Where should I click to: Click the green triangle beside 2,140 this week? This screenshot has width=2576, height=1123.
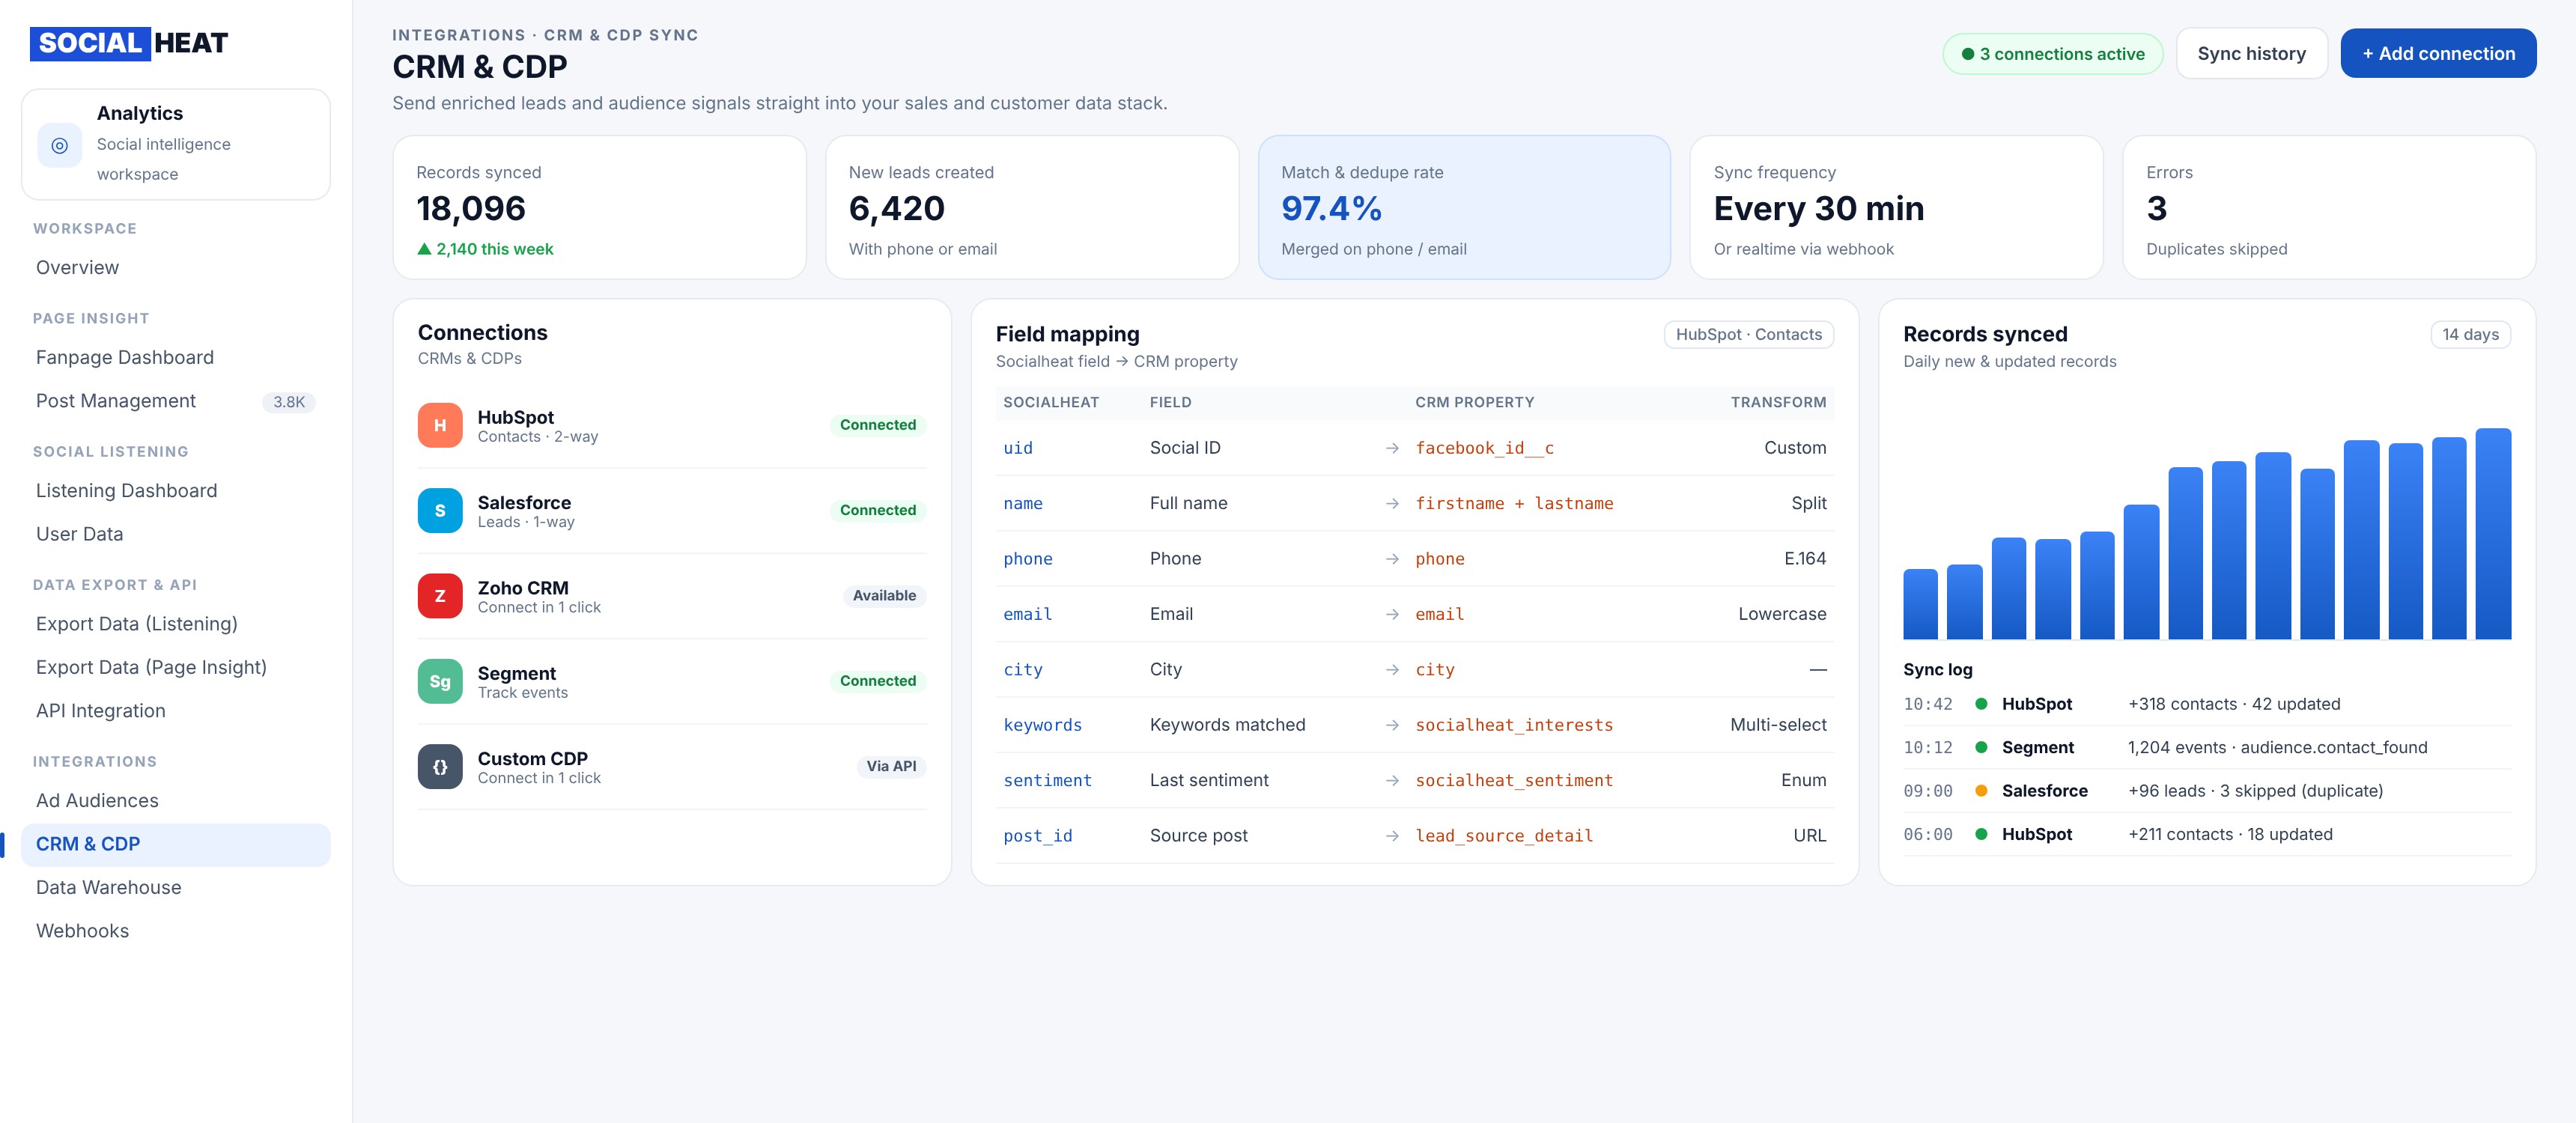point(424,249)
